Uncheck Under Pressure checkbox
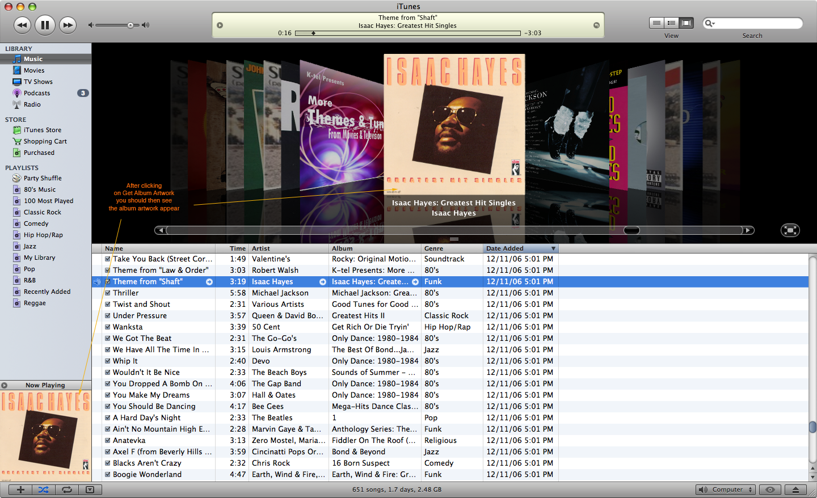The width and height of the screenshot is (817, 498). [107, 315]
